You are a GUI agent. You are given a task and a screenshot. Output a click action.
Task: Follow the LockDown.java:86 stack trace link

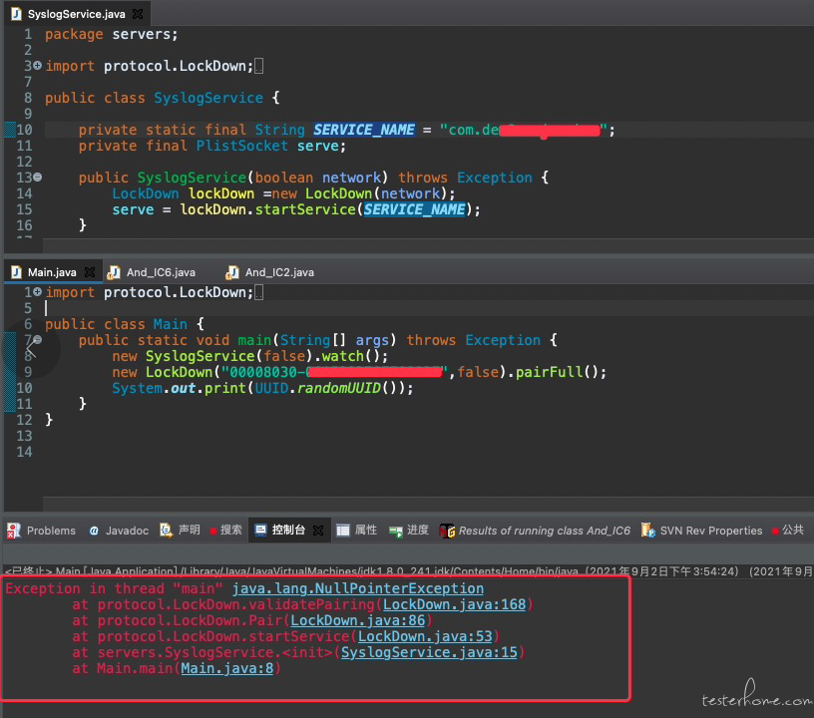pyautogui.click(x=358, y=620)
